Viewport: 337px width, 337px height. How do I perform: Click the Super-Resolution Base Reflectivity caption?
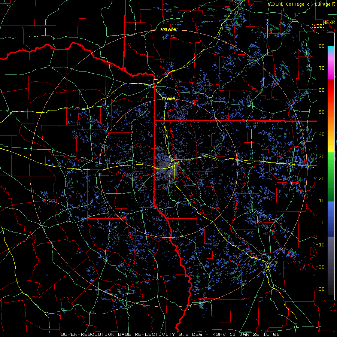170,334
